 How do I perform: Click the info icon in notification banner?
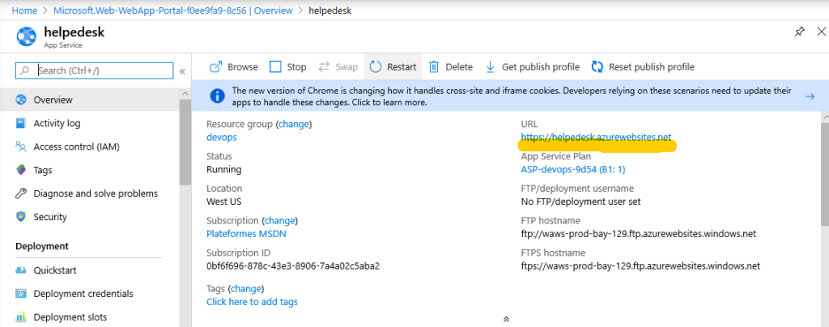point(217,96)
